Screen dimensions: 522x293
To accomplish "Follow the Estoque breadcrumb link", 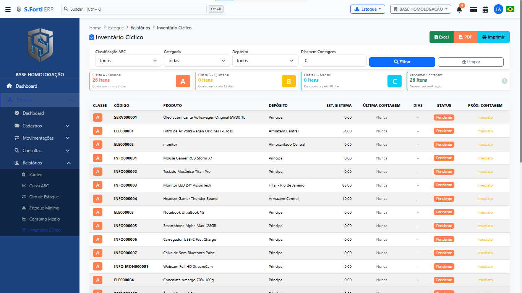I will [116, 28].
